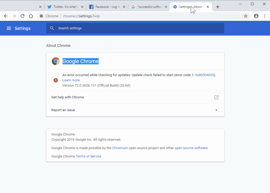Close the Settings - About tab
Screen dimensions: 270x193
coord(208,7)
